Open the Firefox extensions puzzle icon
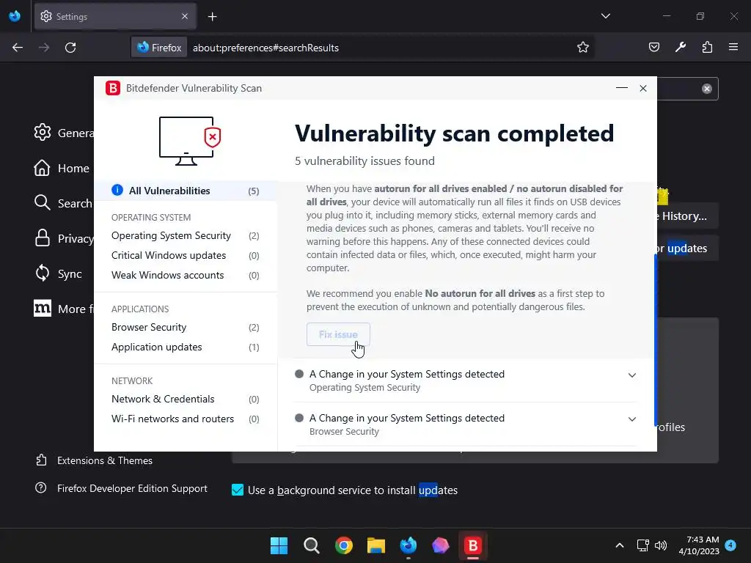Image resolution: width=751 pixels, height=563 pixels. [x=707, y=47]
